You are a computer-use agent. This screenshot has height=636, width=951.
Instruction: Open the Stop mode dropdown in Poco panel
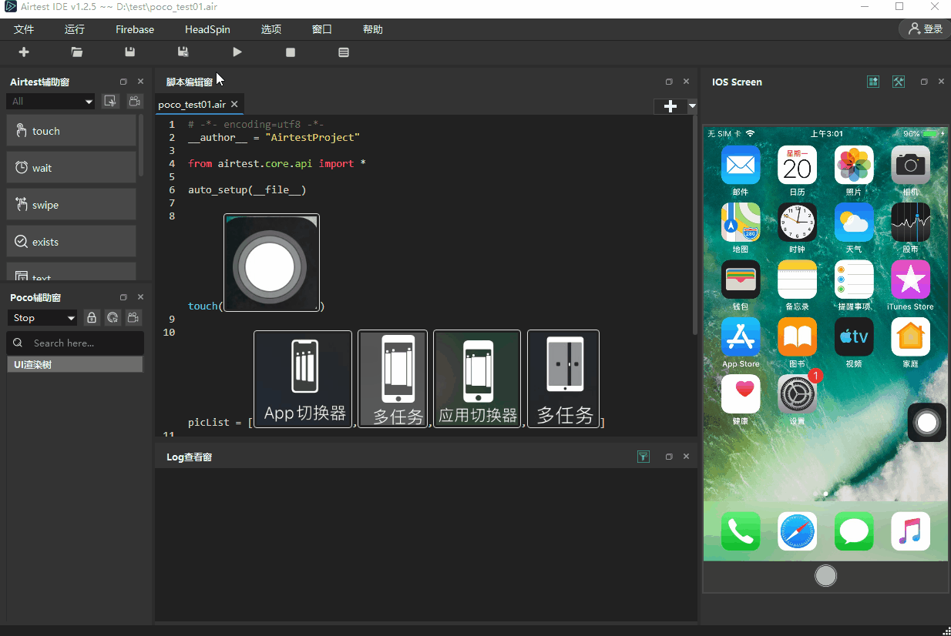point(42,318)
